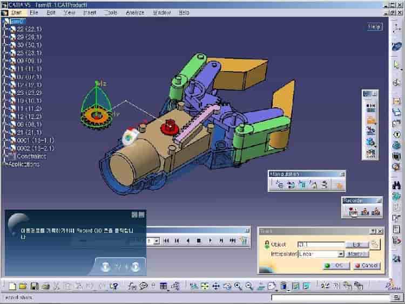
Task: Open the Interpolater Linear dropdown
Action: pyautogui.click(x=341, y=254)
